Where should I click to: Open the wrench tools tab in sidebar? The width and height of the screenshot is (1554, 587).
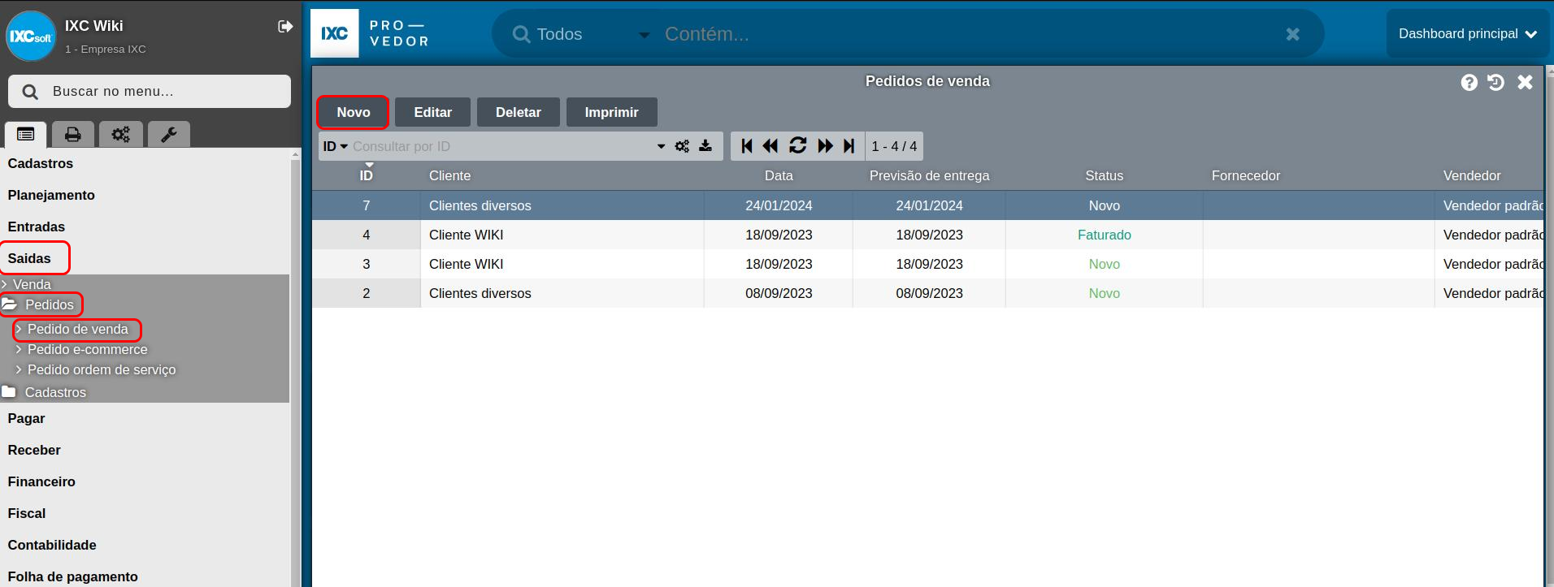pyautogui.click(x=169, y=135)
